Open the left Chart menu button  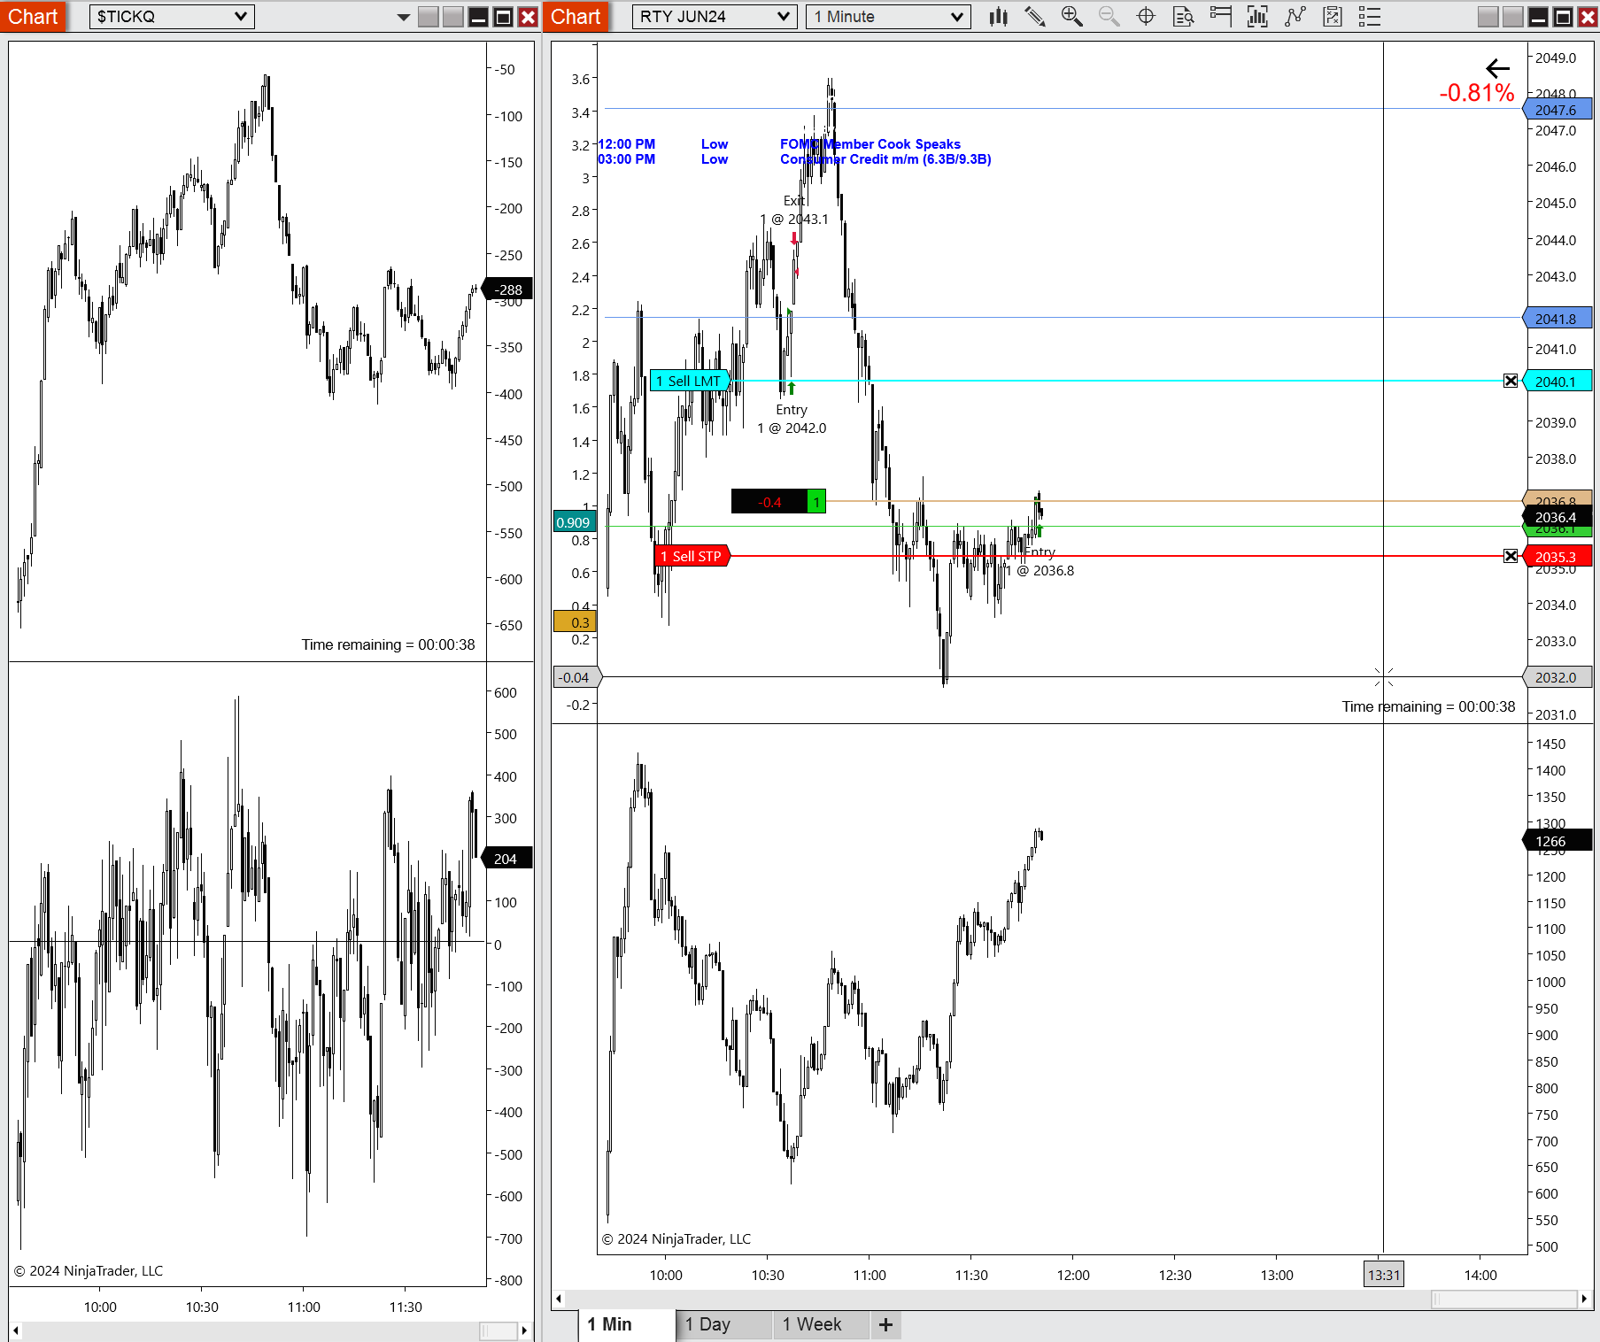point(33,17)
